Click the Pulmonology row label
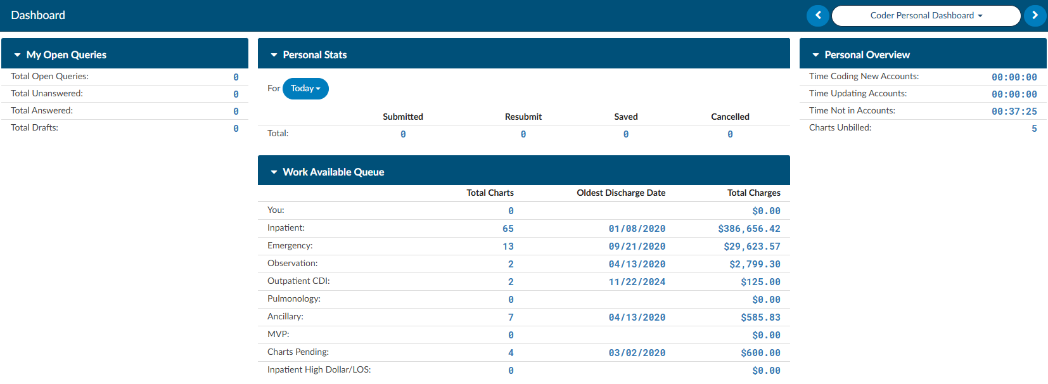The width and height of the screenshot is (1048, 384). click(x=294, y=298)
